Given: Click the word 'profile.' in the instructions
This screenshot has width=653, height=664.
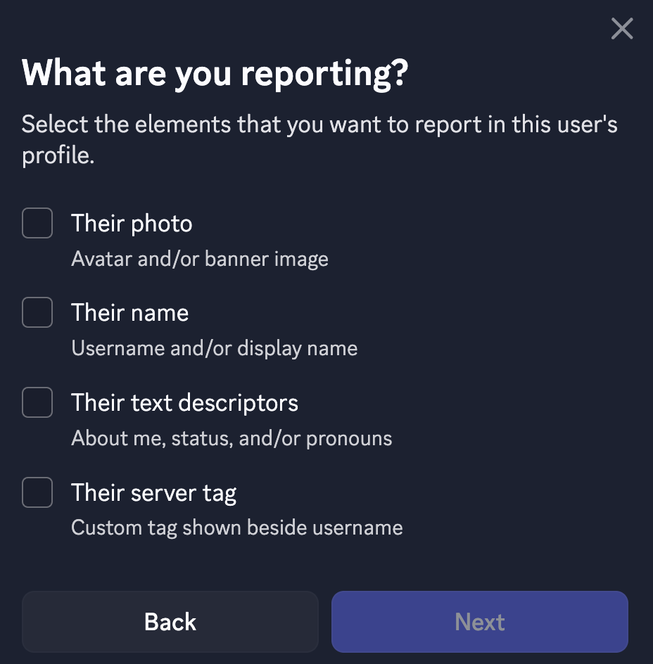Looking at the screenshot, I should coord(58,156).
